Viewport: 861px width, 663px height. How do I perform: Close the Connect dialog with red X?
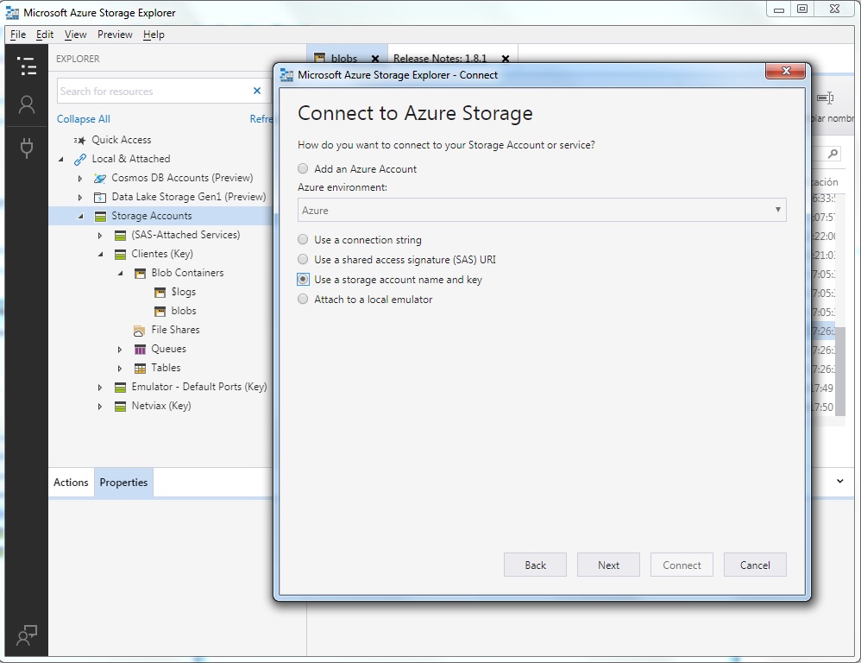[785, 71]
